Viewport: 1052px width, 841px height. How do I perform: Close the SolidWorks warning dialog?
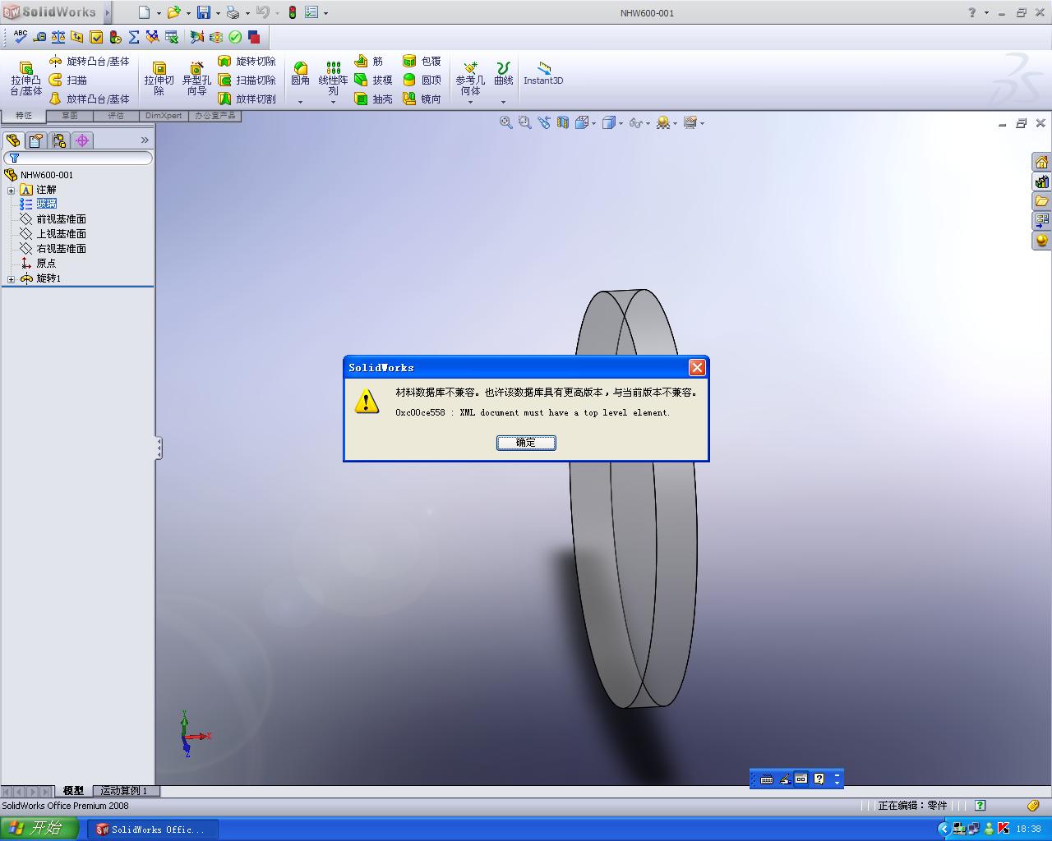click(697, 367)
